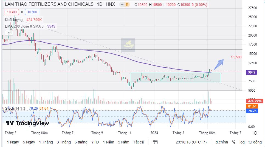Screen dimensions: 265x147
Task: Click the 13,500 price target text
Action: pos(236,57)
